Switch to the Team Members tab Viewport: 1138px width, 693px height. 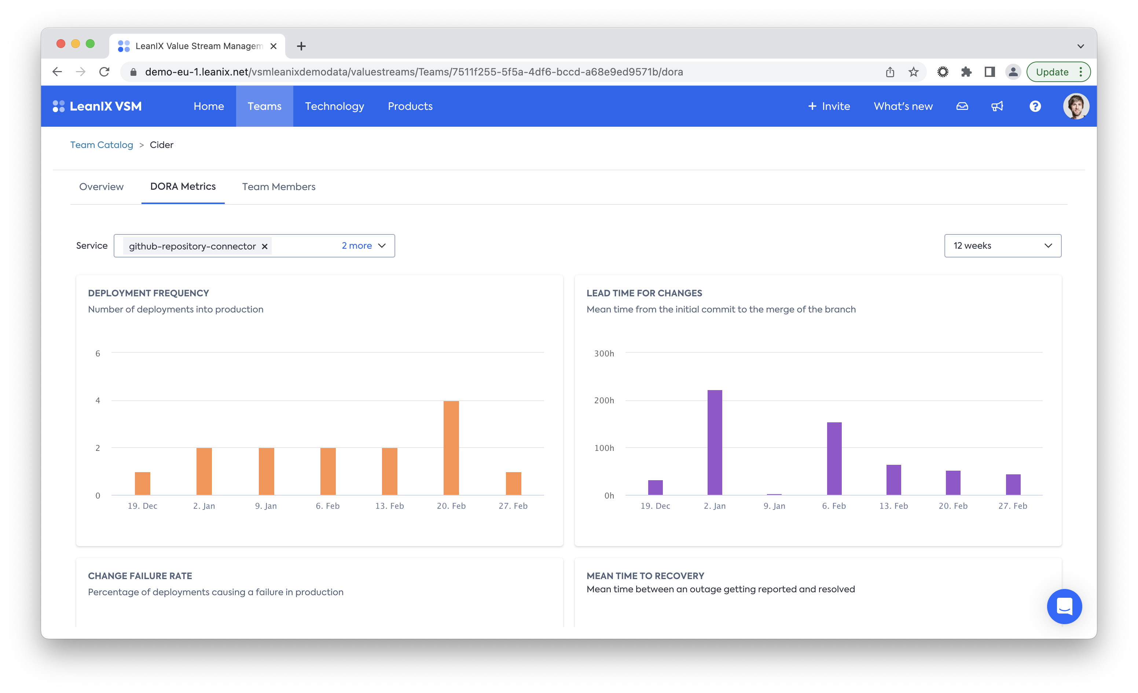(x=279, y=187)
